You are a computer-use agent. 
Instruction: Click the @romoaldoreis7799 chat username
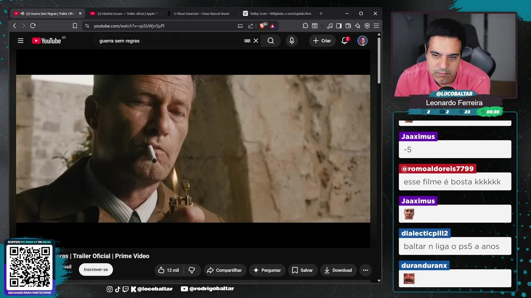437,168
